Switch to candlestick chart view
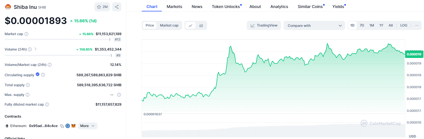The width and height of the screenshot is (424, 139). point(201,25)
